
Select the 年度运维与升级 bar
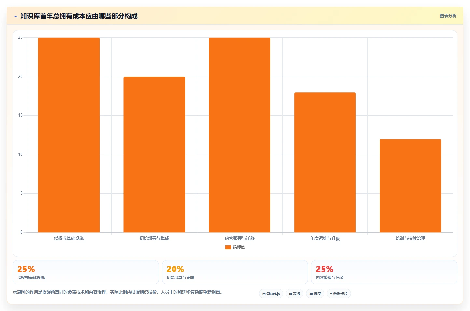click(x=325, y=162)
